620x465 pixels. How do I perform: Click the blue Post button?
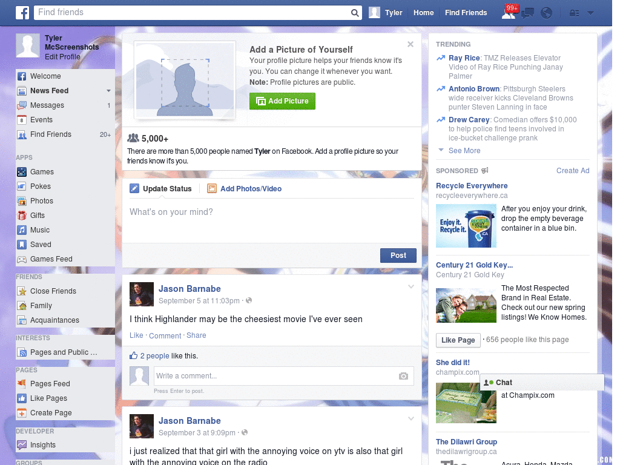coord(398,256)
